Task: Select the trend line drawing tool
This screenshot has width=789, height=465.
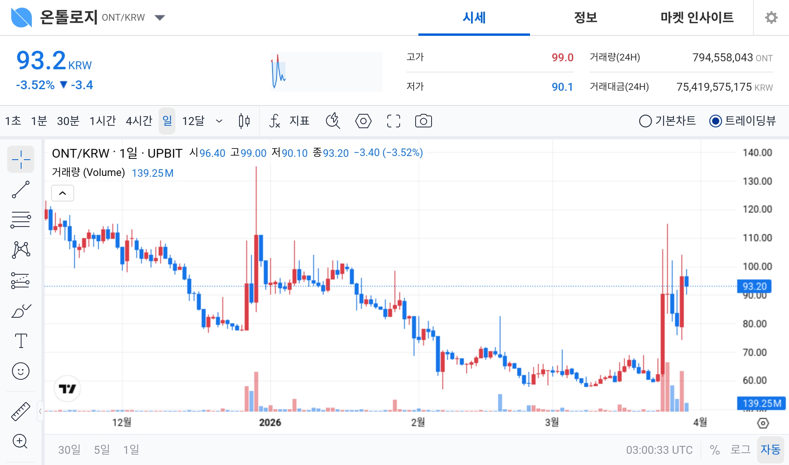Action: tap(21, 189)
